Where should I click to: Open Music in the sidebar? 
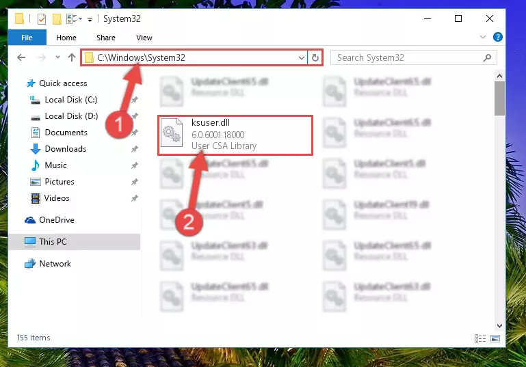tap(55, 165)
